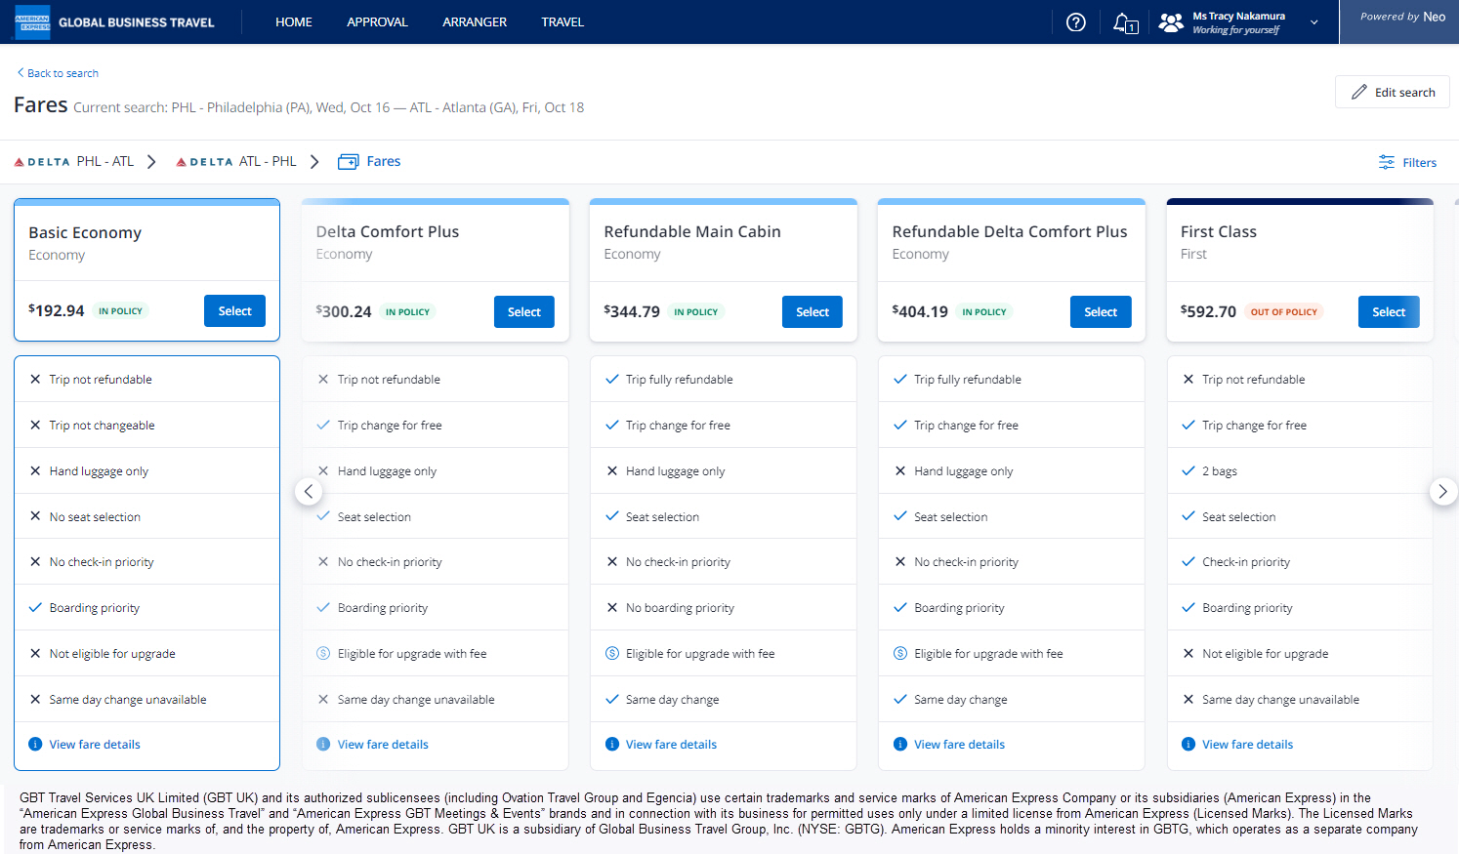The height and width of the screenshot is (854, 1459).
Task: View fare details for Refundable Delta Comfort Plus
Action: 959,744
